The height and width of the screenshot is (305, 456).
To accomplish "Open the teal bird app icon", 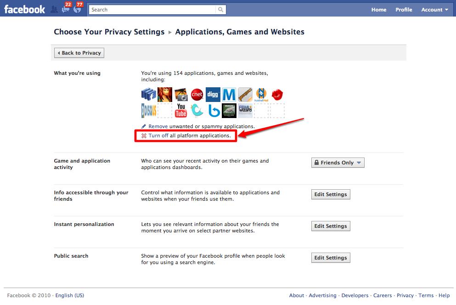I will click(x=197, y=111).
